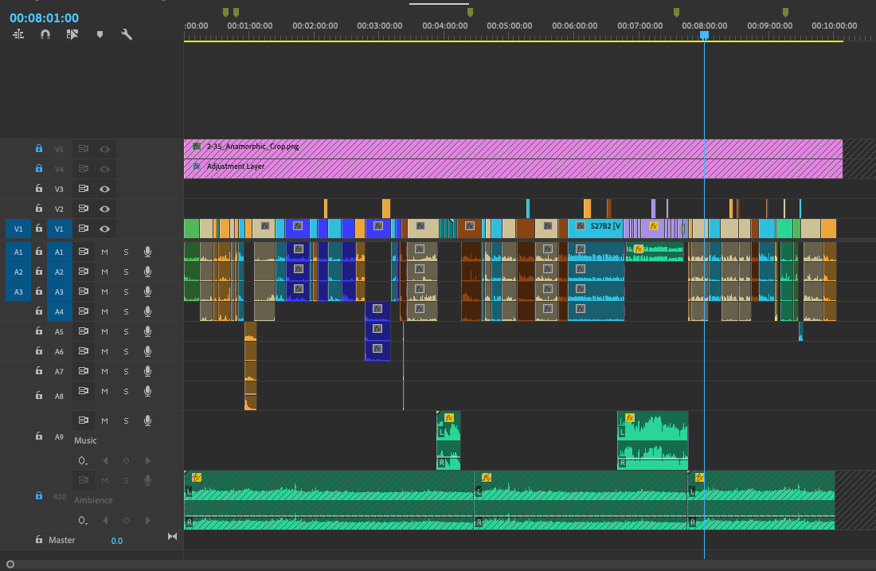
Task: Toggle Snap magnet icon in timeline
Action: tap(45, 34)
